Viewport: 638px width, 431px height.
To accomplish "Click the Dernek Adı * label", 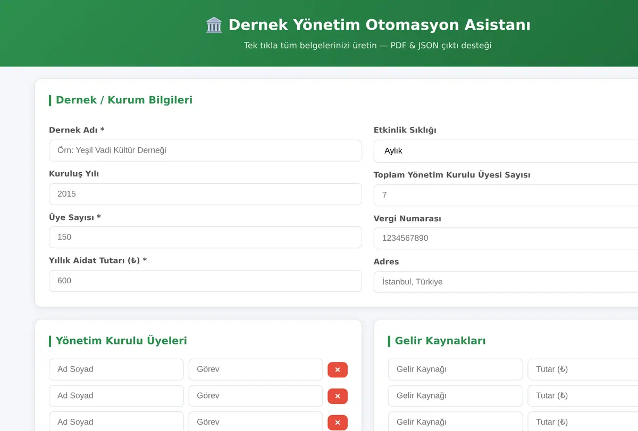I will tap(77, 130).
